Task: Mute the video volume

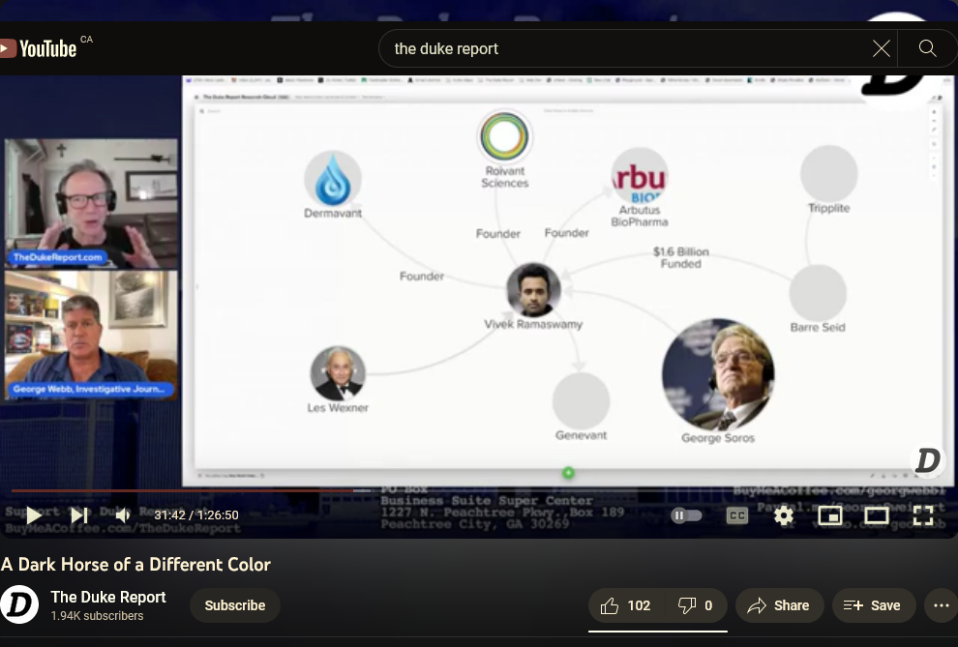Action: pos(123,515)
